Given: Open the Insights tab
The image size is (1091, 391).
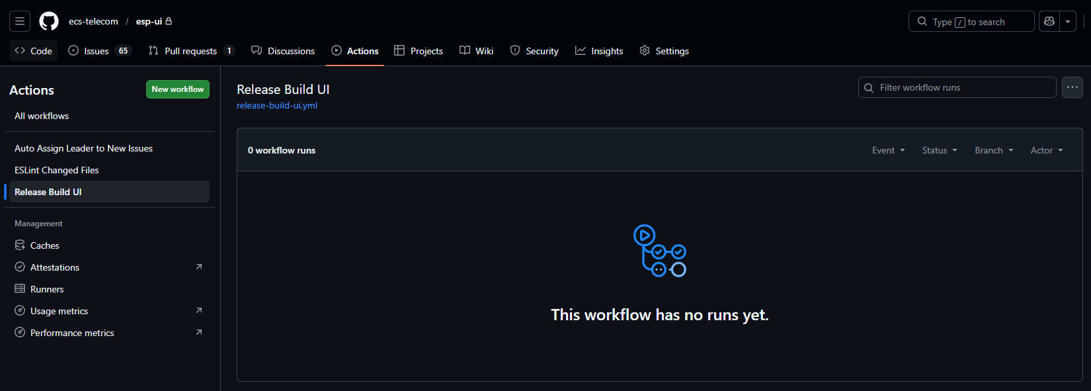Looking at the screenshot, I should pyautogui.click(x=599, y=51).
